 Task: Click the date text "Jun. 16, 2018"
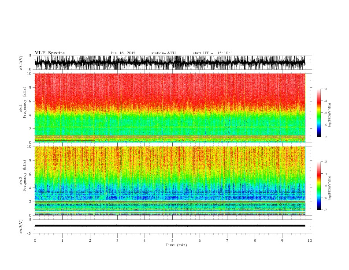123,53
